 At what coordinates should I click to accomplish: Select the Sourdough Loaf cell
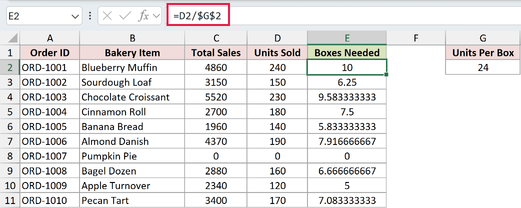(x=132, y=82)
